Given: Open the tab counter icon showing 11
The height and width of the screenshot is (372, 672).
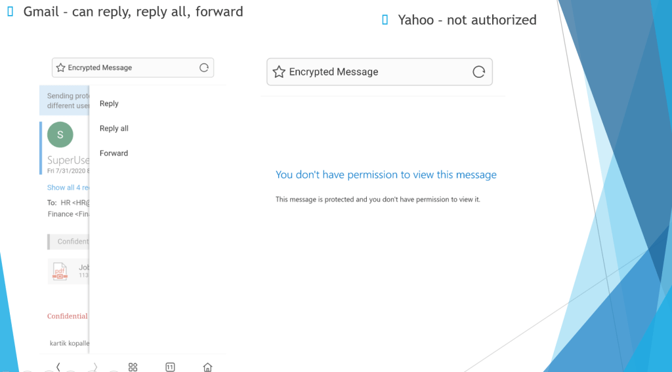Looking at the screenshot, I should point(170,367).
